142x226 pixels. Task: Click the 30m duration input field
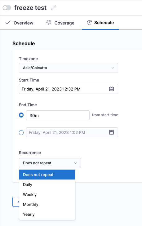click(58, 115)
